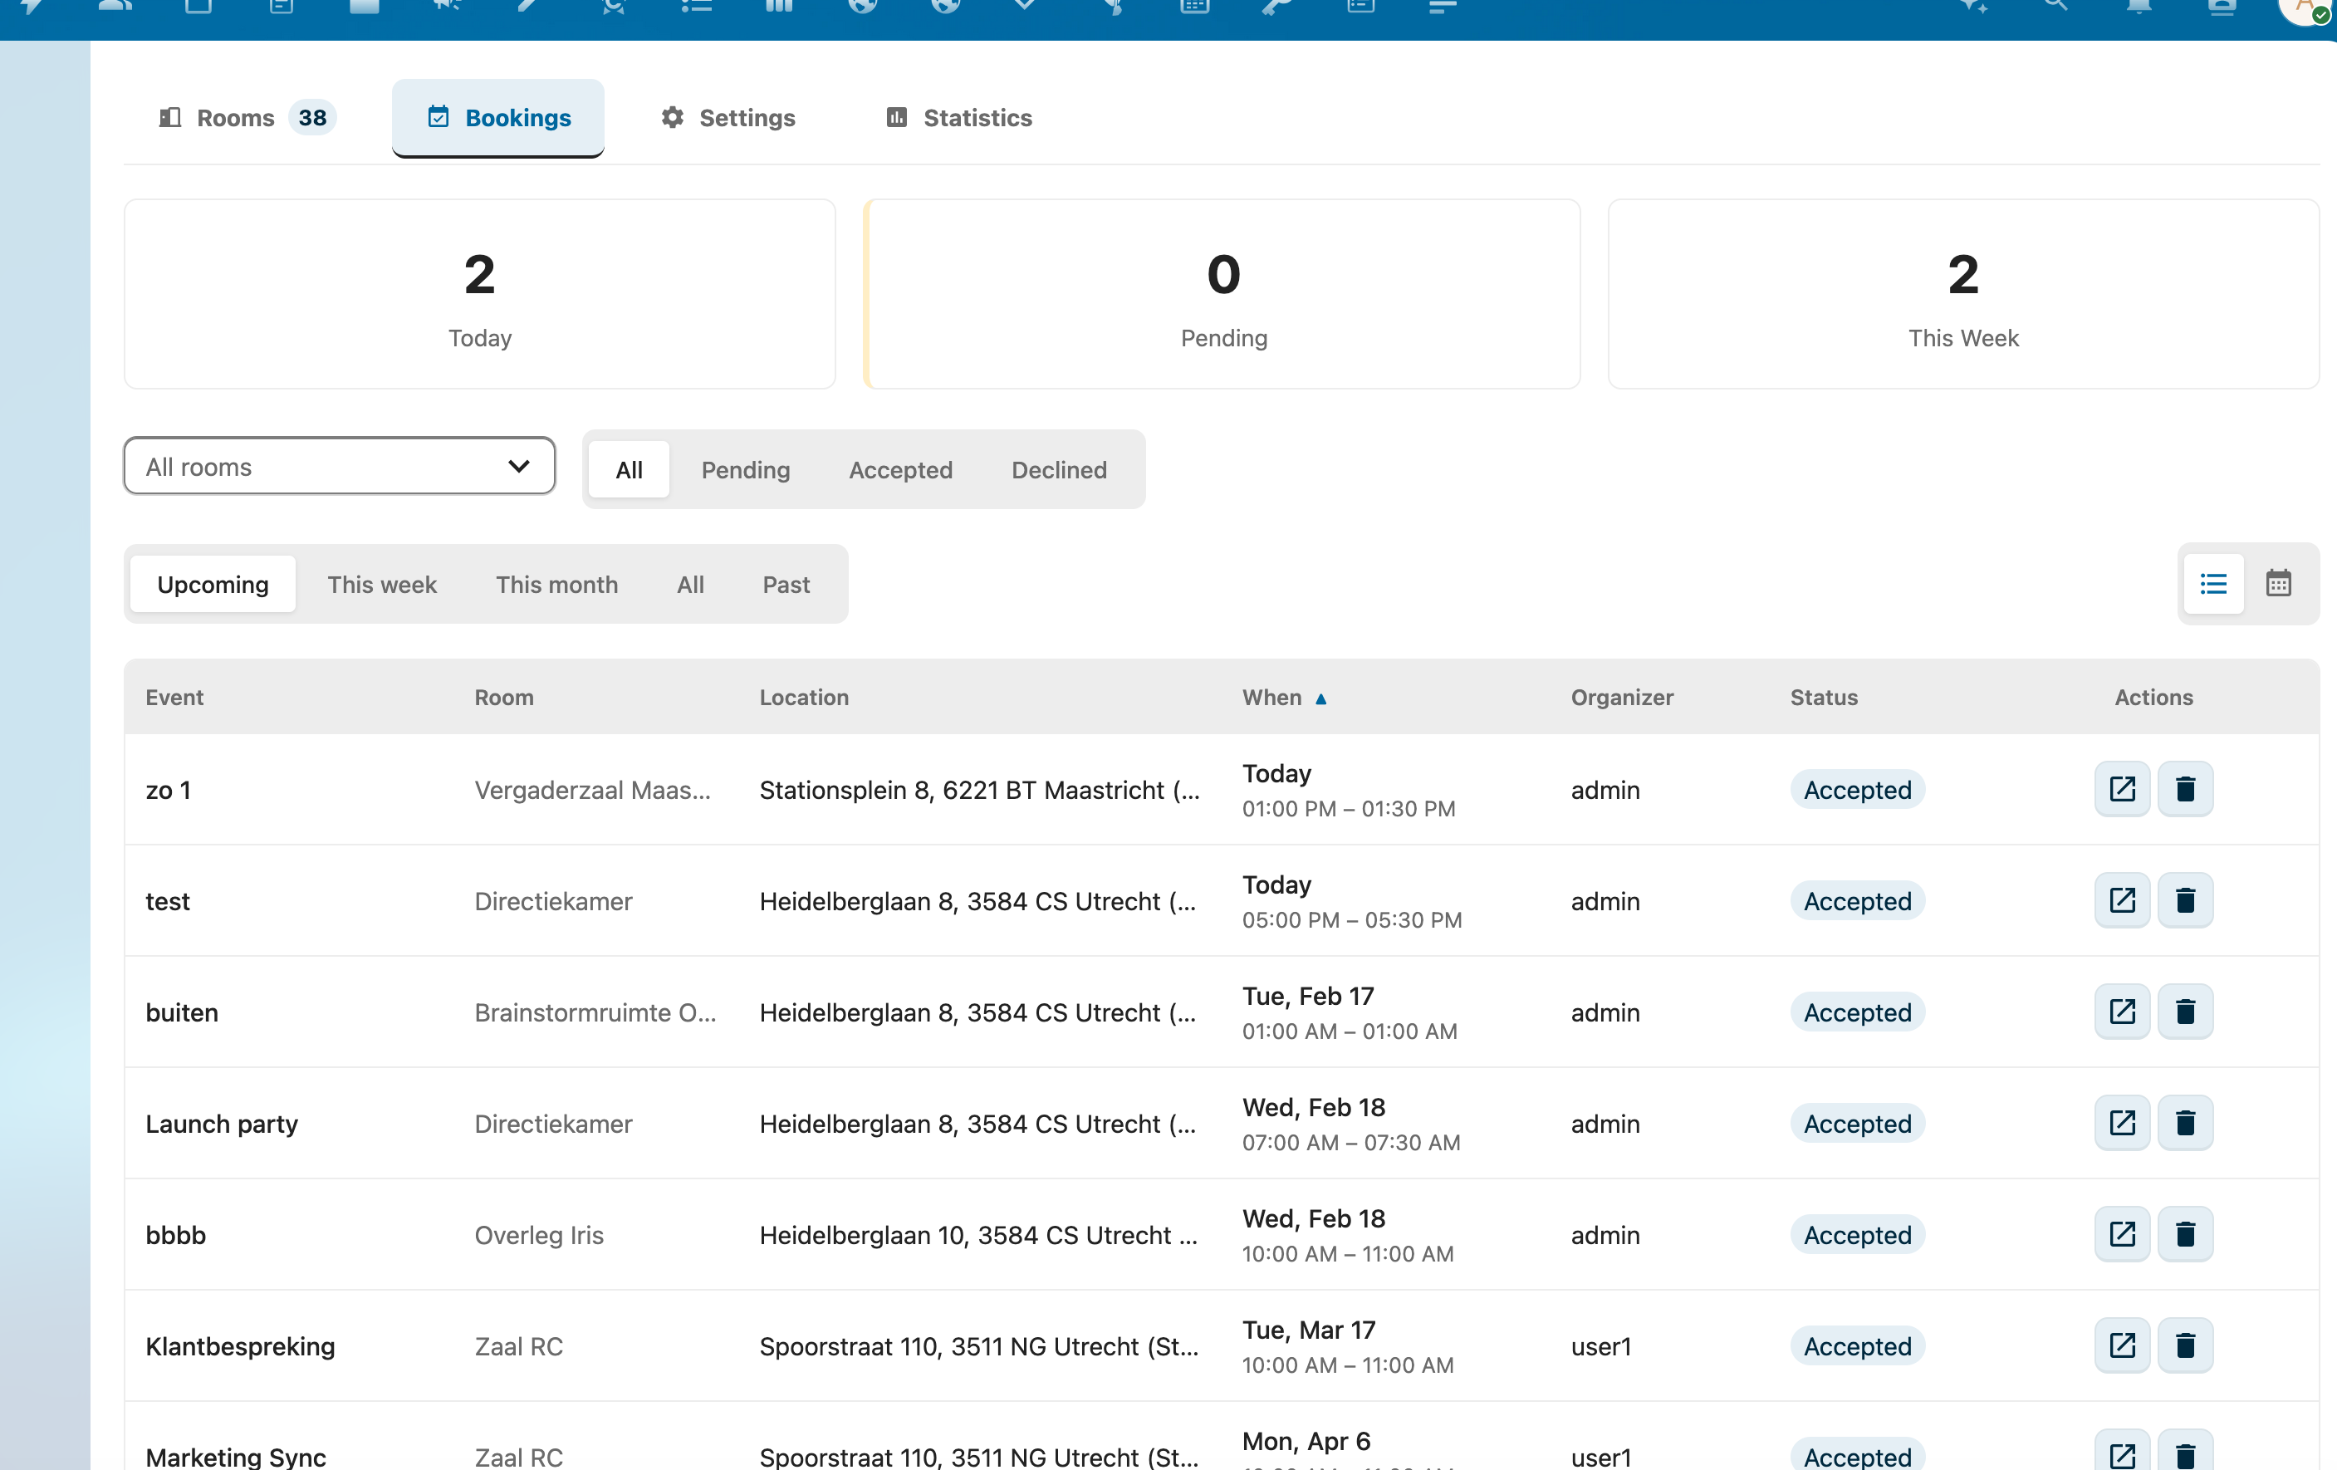2337x1470 pixels.
Task: Open "Klantbespreking" booking with external link icon
Action: [2122, 1345]
